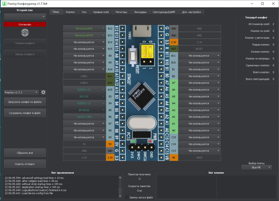This screenshot has height=201, width=279.
Task: Open the Wiki globe icon
Action: click(x=25, y=33)
